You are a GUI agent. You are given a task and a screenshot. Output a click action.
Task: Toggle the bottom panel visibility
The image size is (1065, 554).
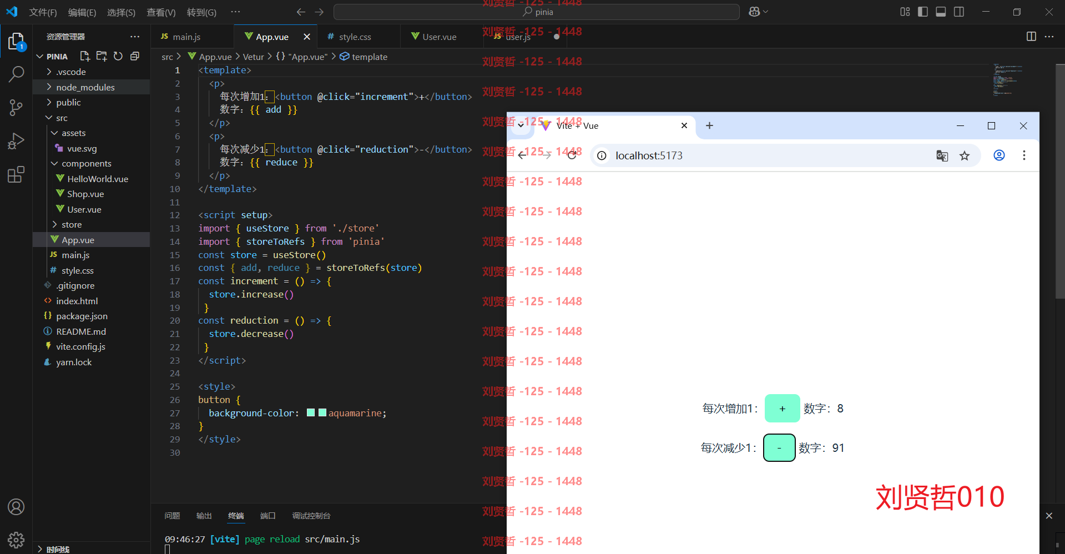click(941, 12)
